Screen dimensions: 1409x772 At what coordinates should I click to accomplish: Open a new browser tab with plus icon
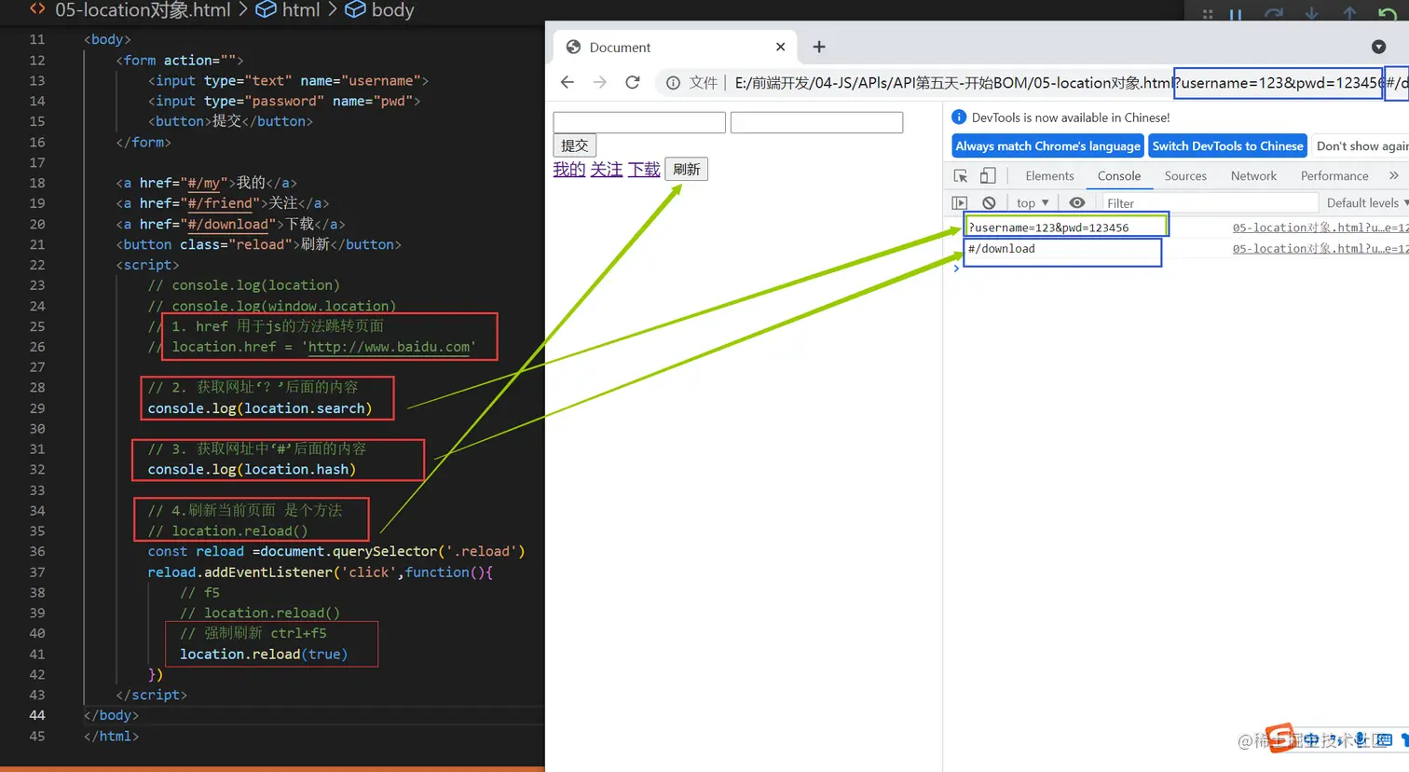(x=819, y=47)
